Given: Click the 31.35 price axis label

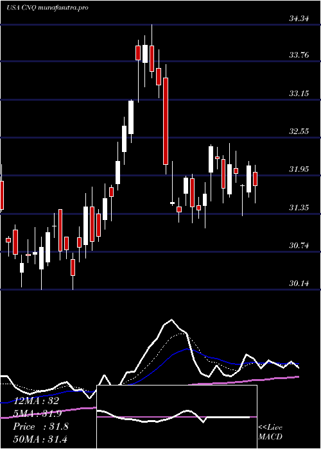Looking at the screenshot, I should [299, 208].
